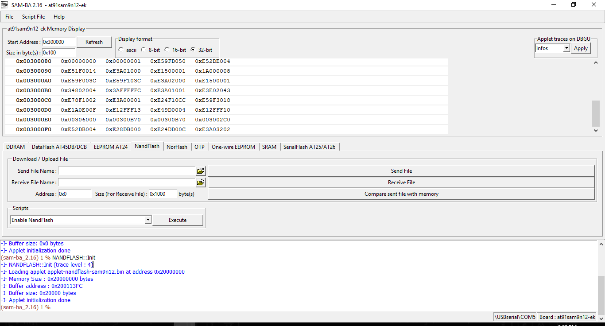Open the One-wire EEPROM tab
The image size is (605, 326).
[x=233, y=147]
